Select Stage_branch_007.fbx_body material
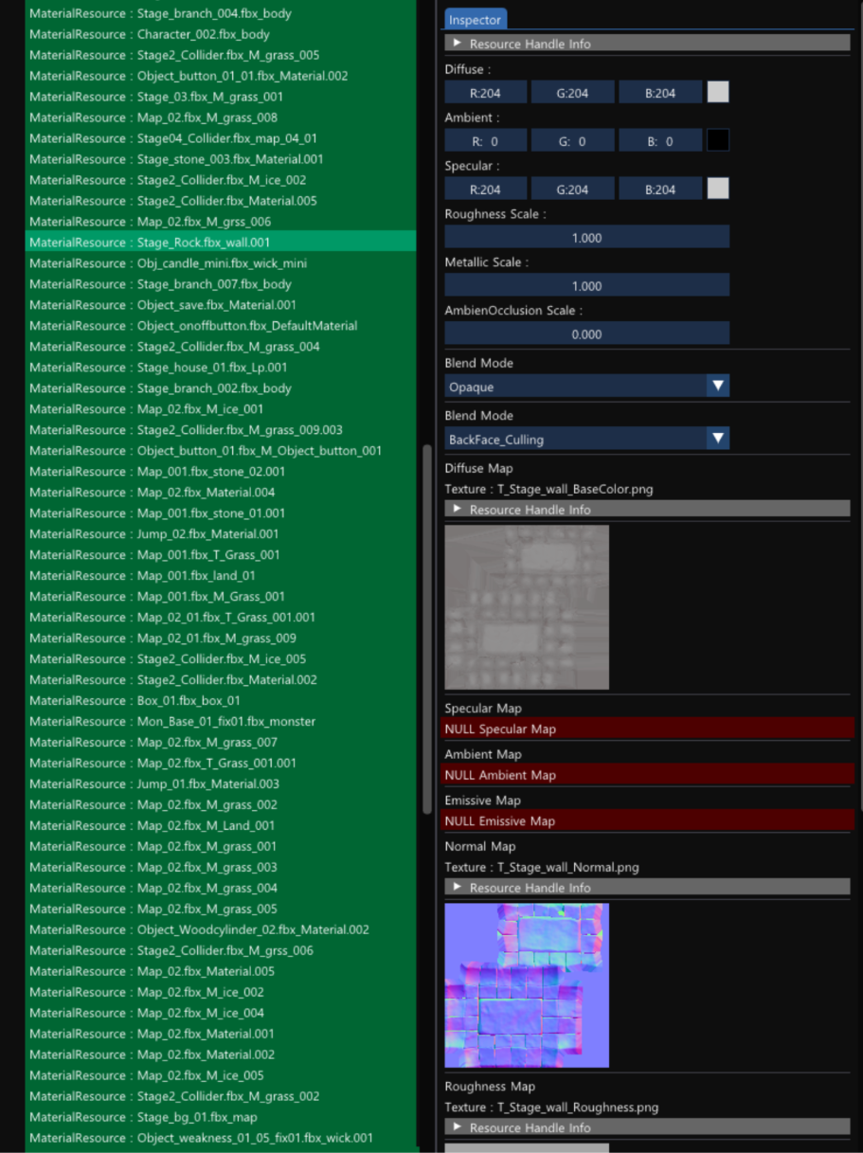The image size is (863, 1153). (x=221, y=284)
